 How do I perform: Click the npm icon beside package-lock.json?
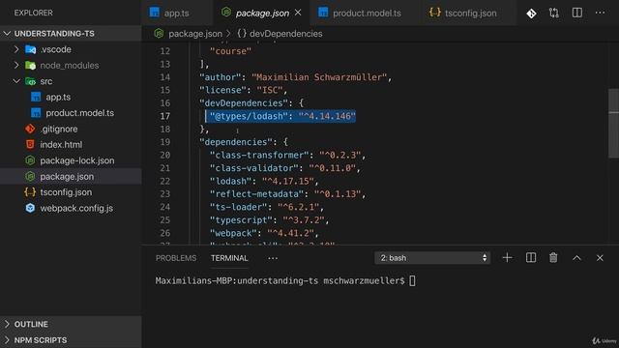(30, 160)
